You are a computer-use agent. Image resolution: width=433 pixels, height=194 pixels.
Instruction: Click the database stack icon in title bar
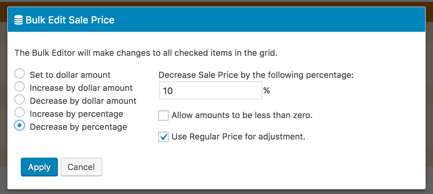coord(19,20)
